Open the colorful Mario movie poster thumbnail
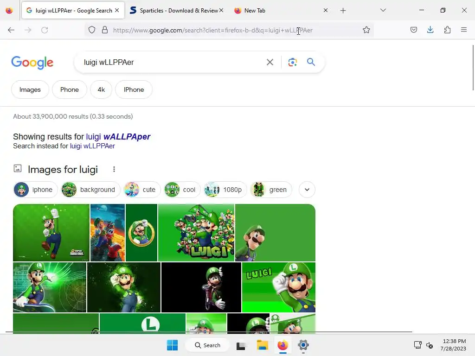The height and width of the screenshot is (356, 475). coord(108,233)
